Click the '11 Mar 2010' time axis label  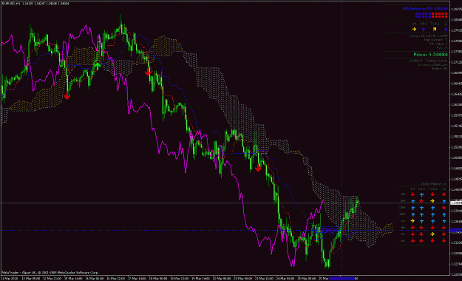click(x=10, y=278)
